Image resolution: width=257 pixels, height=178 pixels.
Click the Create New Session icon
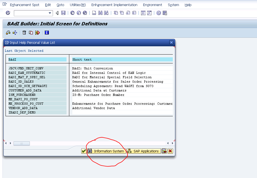142,13
